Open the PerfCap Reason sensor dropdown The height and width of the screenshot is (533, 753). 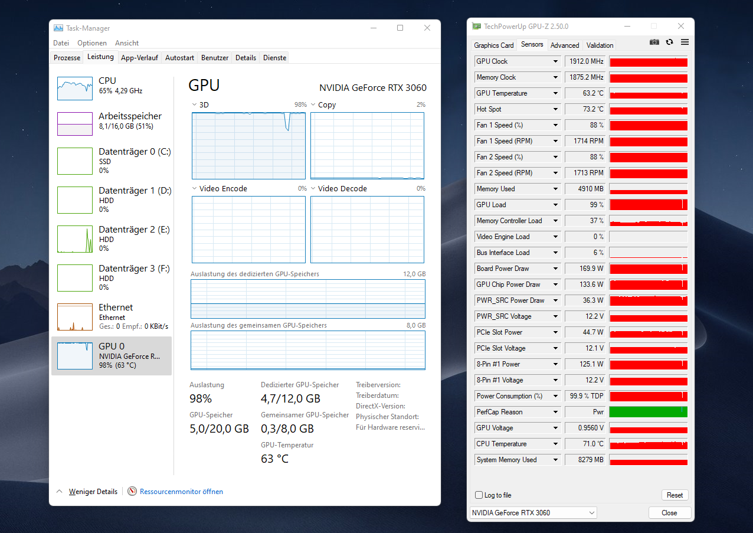point(555,412)
